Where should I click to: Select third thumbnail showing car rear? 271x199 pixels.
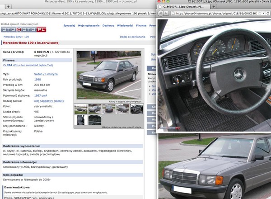(x=109, y=109)
